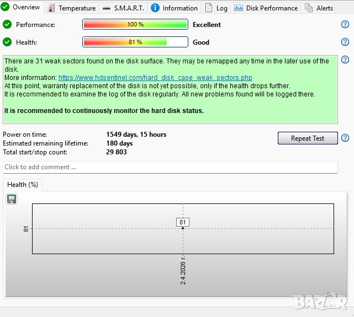Image resolution: width=354 pixels, height=317 pixels.
Task: Click the "1549 days, 15 hours" value
Action: coord(136,135)
